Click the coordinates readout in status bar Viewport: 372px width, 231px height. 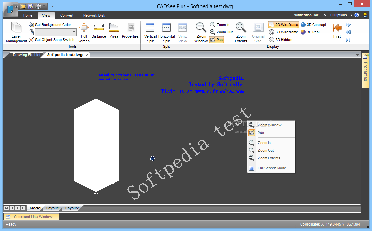pos(330,224)
